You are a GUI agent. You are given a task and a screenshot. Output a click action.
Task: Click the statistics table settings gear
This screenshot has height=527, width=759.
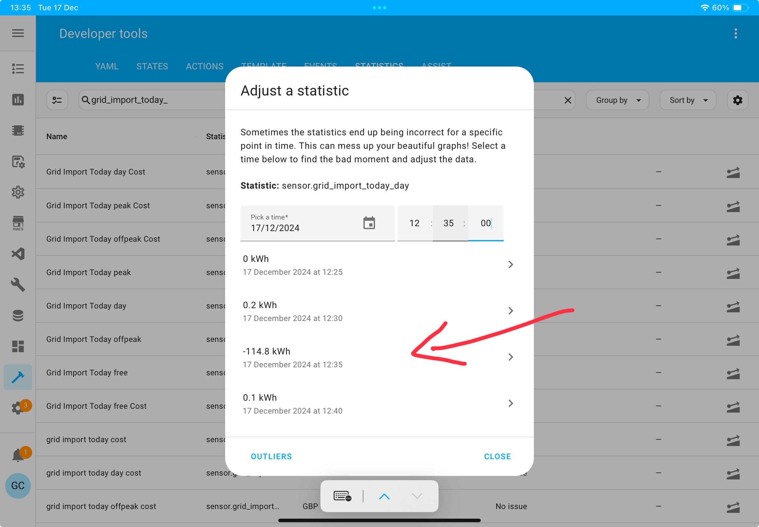click(x=737, y=100)
